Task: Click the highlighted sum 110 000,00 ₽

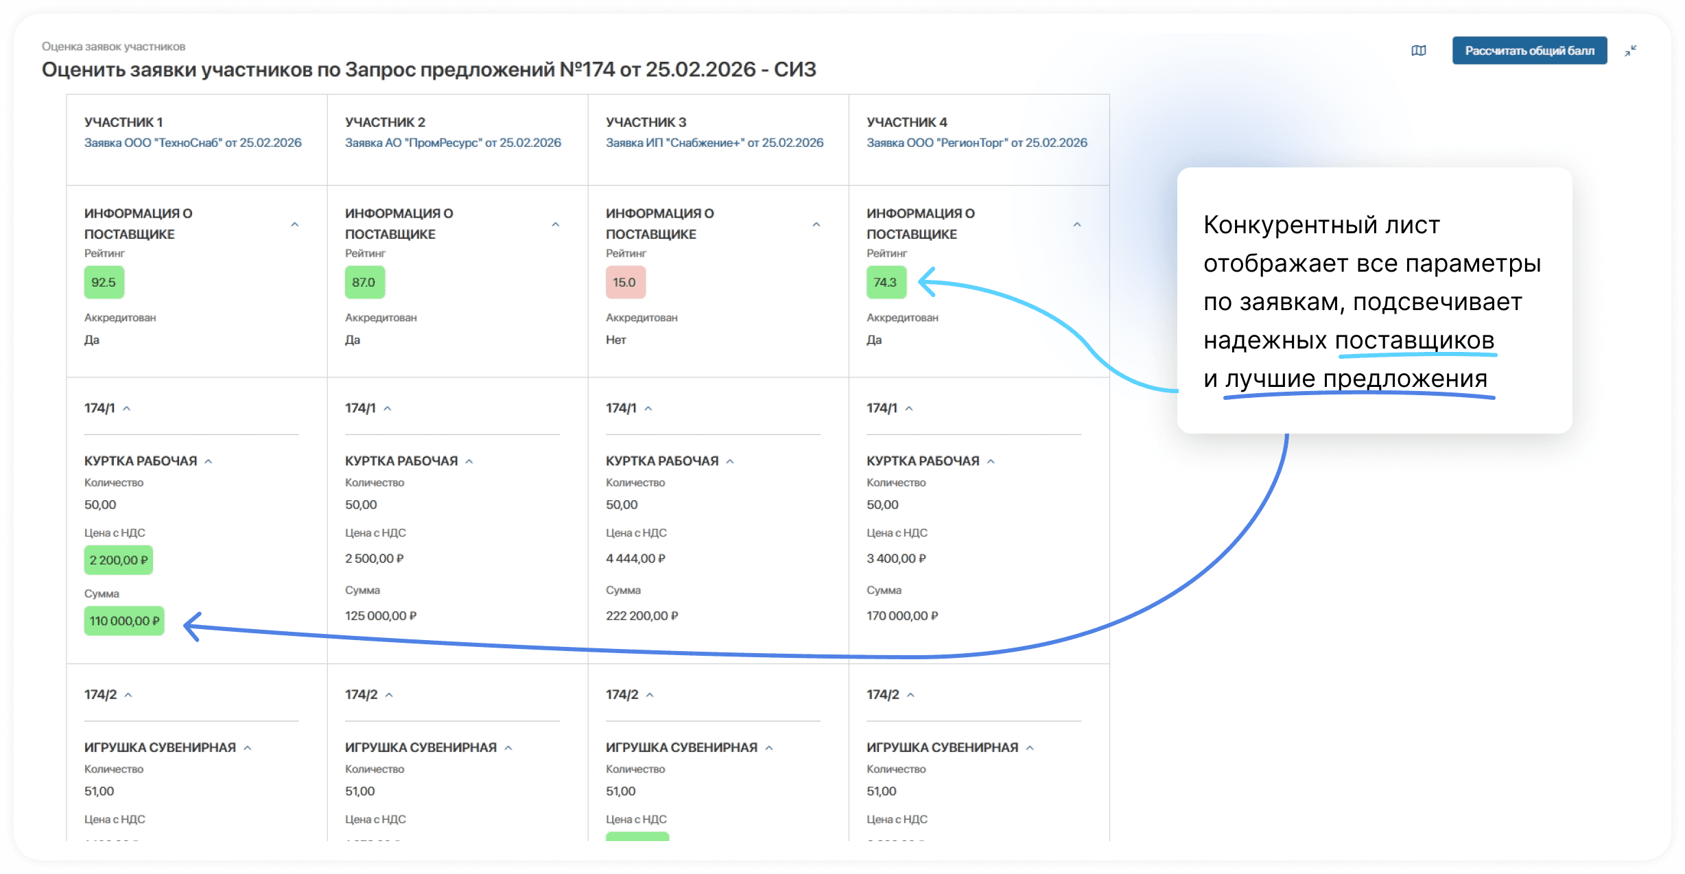Action: click(123, 621)
